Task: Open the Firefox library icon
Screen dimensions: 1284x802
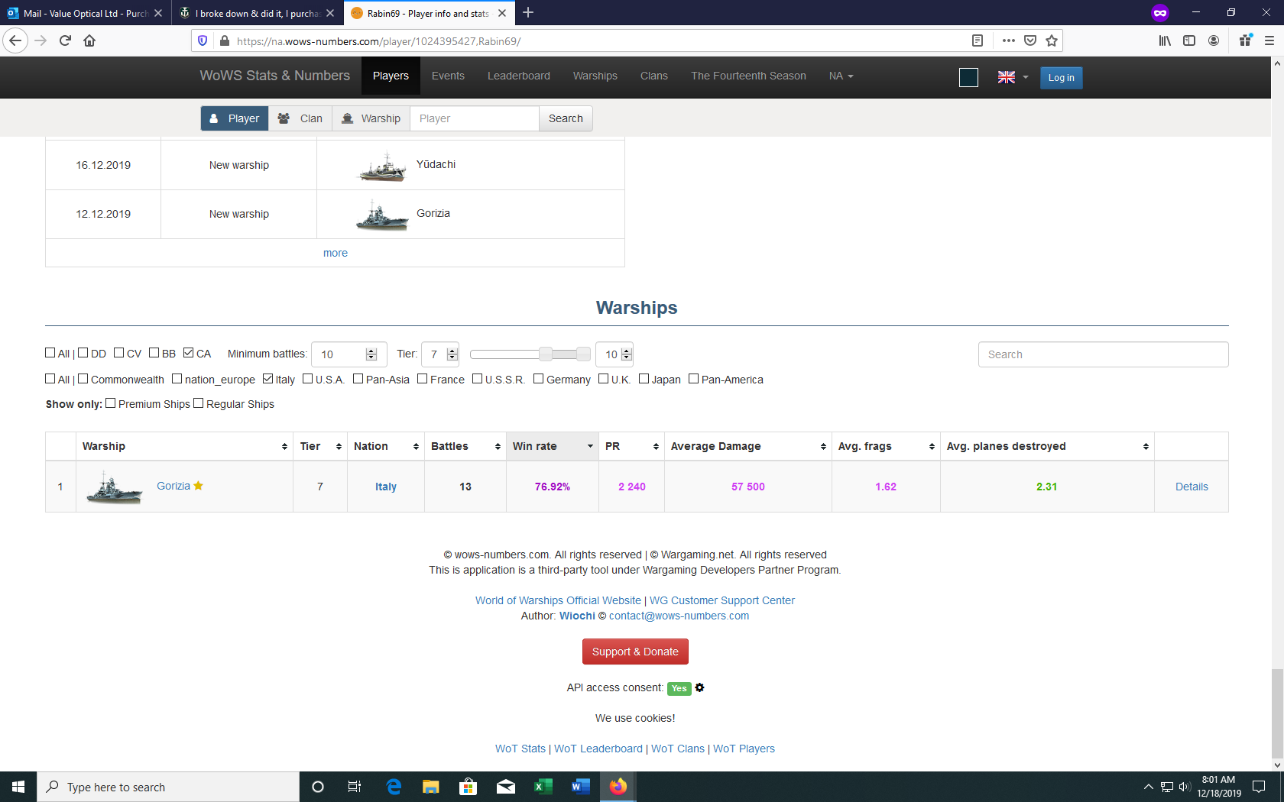Action: coord(1164,40)
